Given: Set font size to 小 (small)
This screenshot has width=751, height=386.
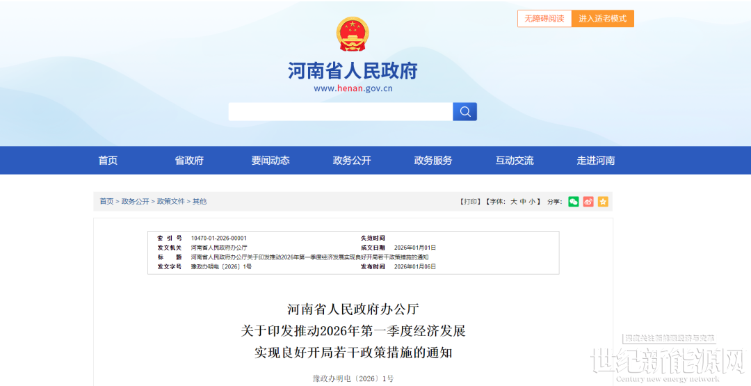Looking at the screenshot, I should click(532, 202).
